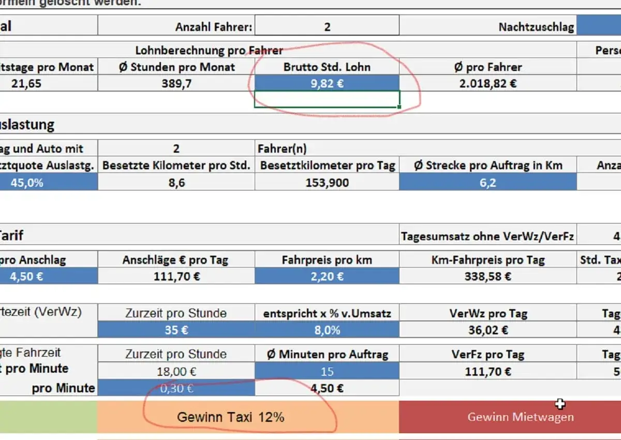The image size is (621, 440).
Task: Select the 8,0% v.Umsatz cell
Action: coord(327,330)
